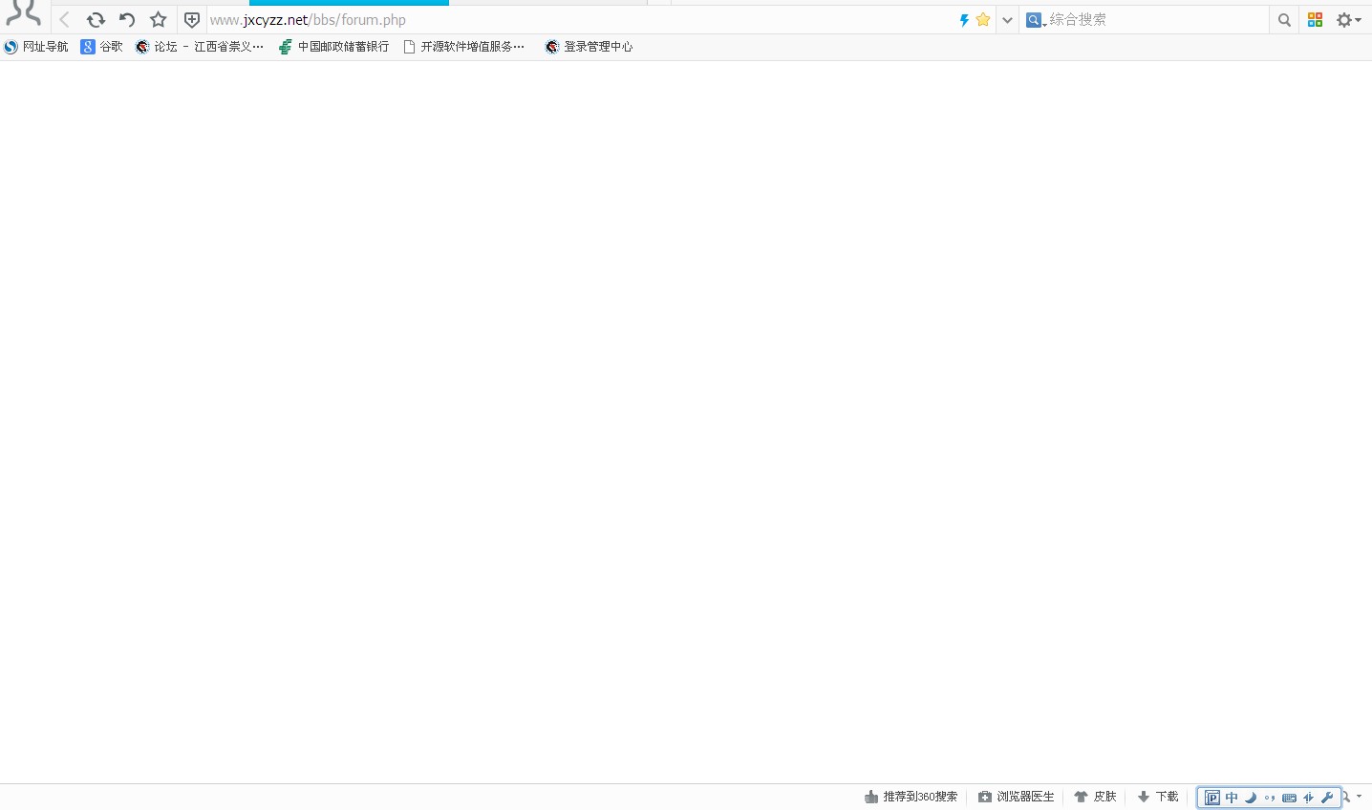Open the 中国邮政储蓄银行 bookmark

(x=333, y=46)
